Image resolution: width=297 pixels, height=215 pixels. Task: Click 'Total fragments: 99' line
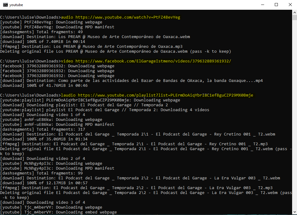pyautogui.click(x=41, y=173)
